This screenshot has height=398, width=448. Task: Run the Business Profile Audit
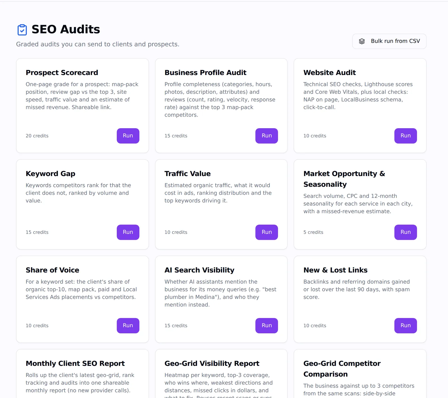coord(267,136)
